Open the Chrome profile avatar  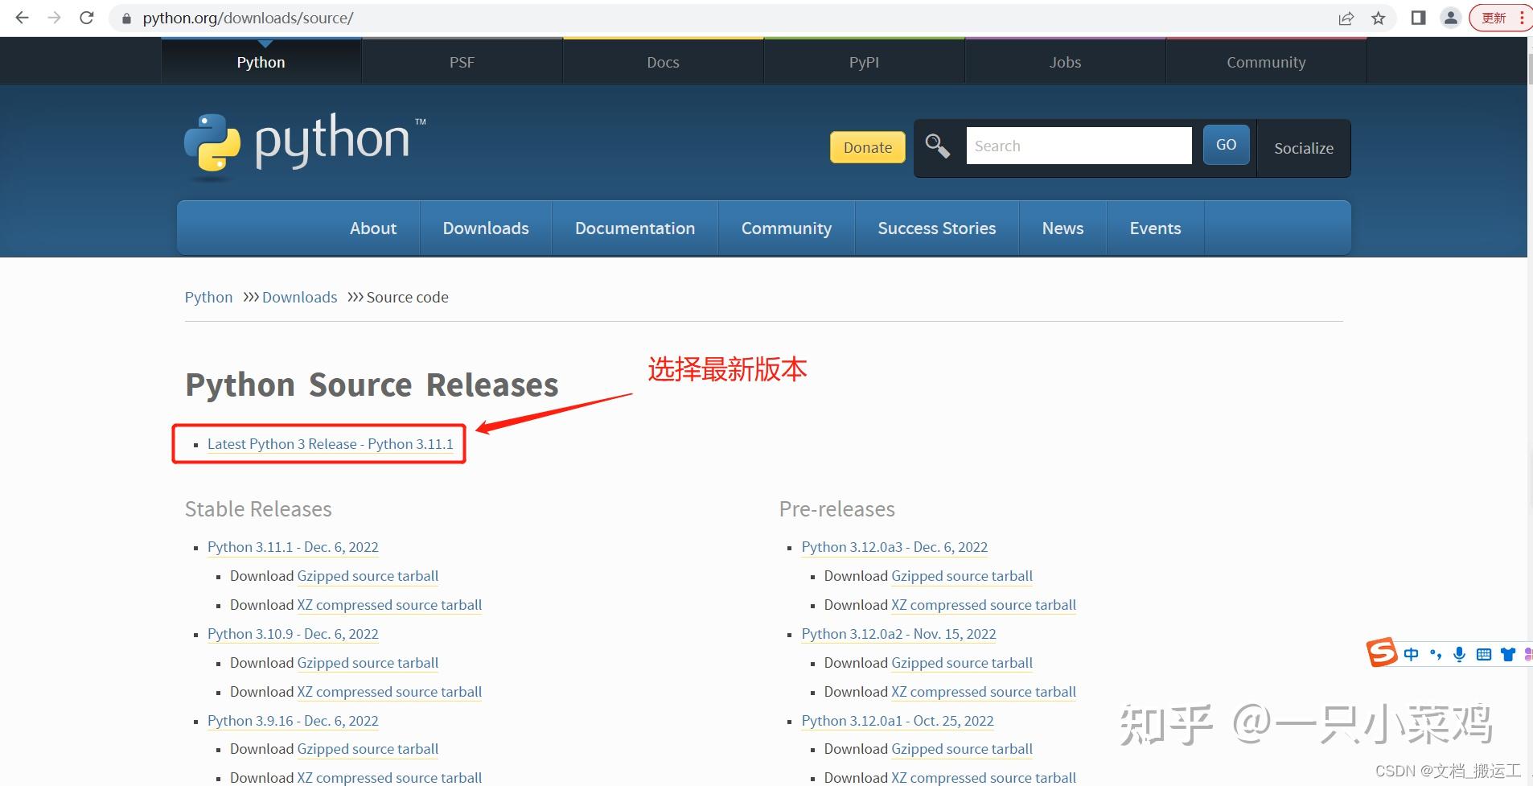tap(1452, 17)
